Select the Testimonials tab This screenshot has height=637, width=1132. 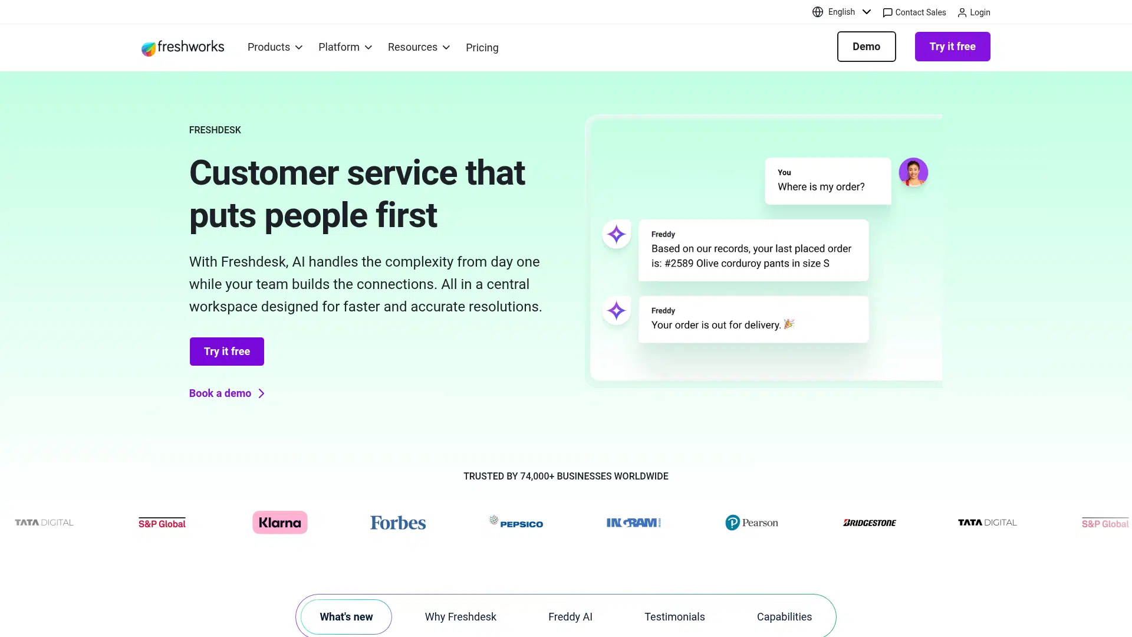point(674,617)
